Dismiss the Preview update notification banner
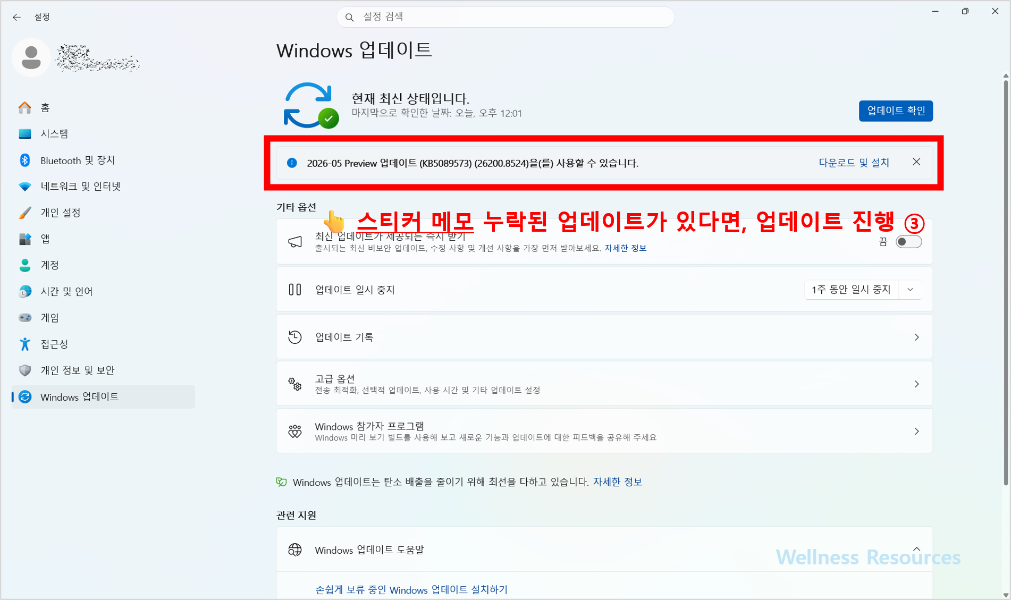 point(916,162)
